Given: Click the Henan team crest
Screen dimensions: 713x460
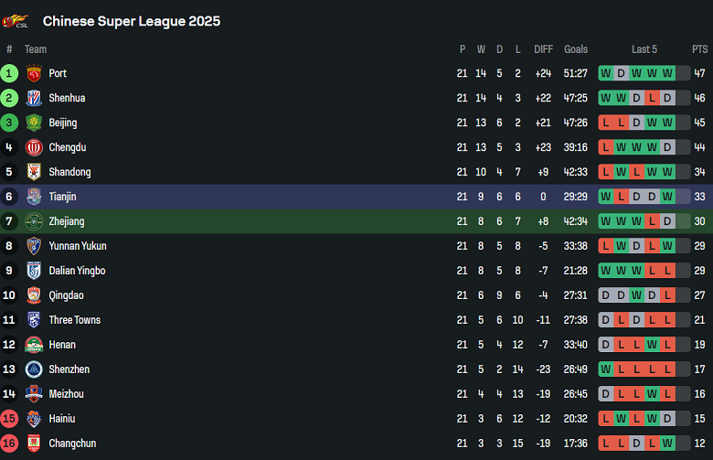Looking at the screenshot, I should [34, 346].
